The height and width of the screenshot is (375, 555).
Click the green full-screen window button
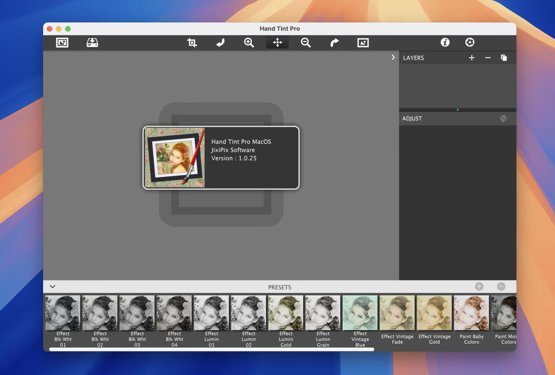68,29
